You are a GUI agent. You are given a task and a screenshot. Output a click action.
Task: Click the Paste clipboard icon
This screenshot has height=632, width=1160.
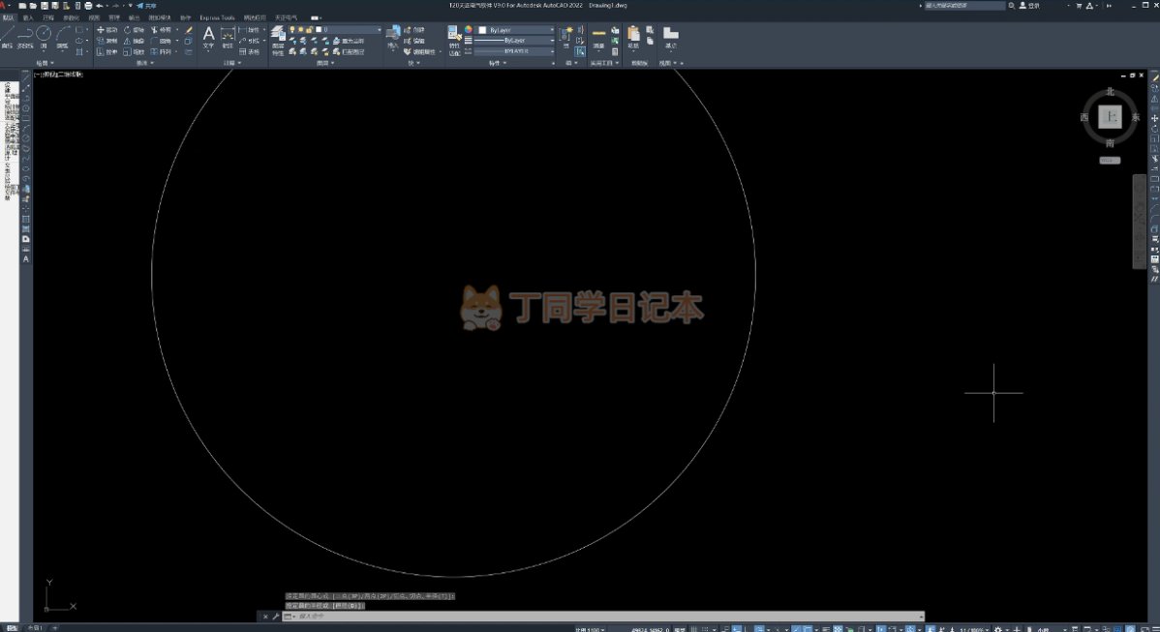[633, 37]
